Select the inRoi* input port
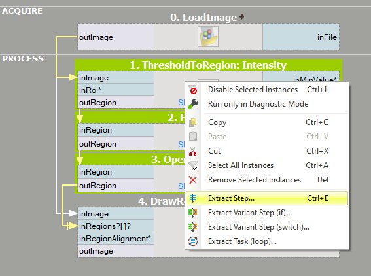This screenshot has height=276, width=371. coord(116,90)
